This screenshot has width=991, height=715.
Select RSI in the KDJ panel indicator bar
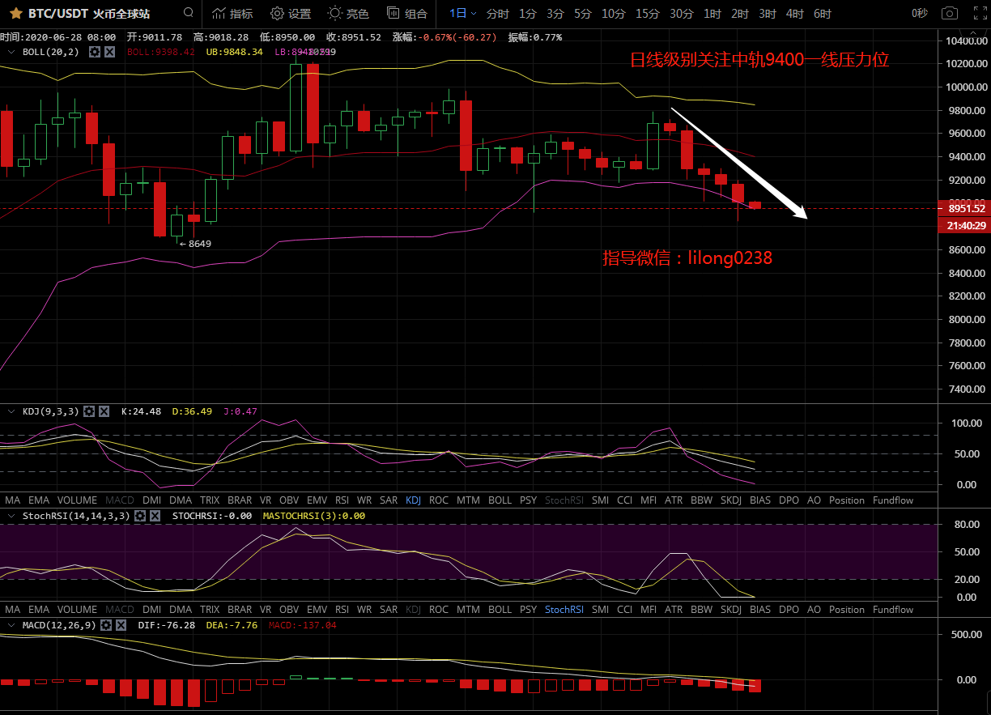point(342,500)
